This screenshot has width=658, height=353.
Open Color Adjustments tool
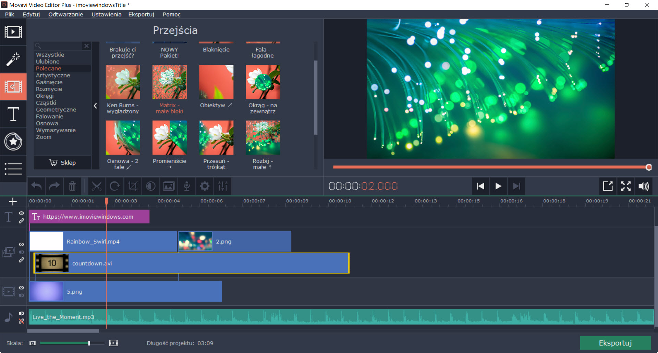pyautogui.click(x=151, y=186)
